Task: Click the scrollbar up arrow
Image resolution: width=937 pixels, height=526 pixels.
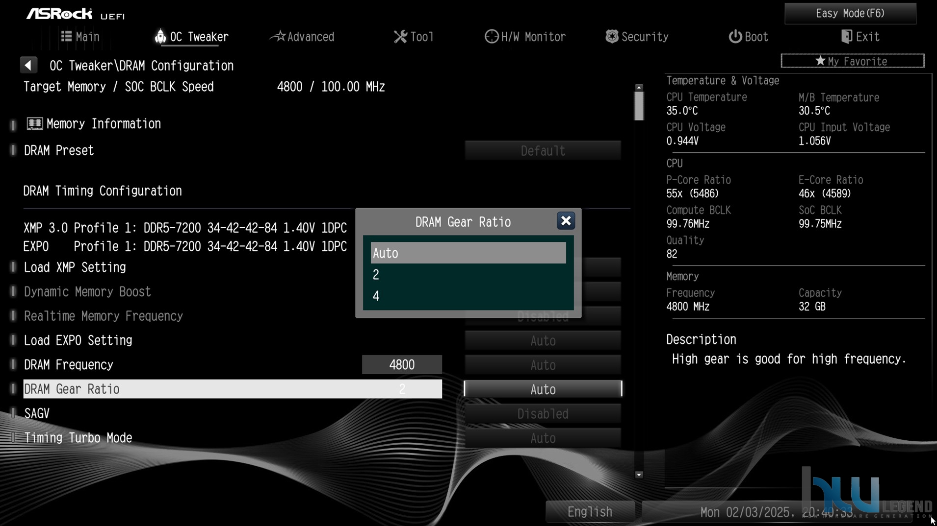Action: tap(639, 87)
